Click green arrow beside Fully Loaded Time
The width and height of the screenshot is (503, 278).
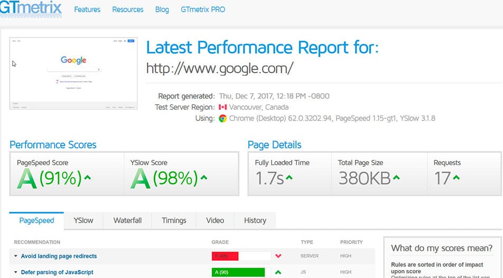[289, 178]
